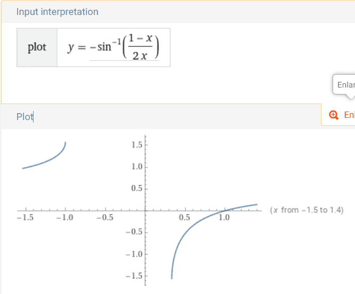Screen dimensions: 355x294
Task: Click the −1.5 label on y-axis
Action: click(x=134, y=276)
